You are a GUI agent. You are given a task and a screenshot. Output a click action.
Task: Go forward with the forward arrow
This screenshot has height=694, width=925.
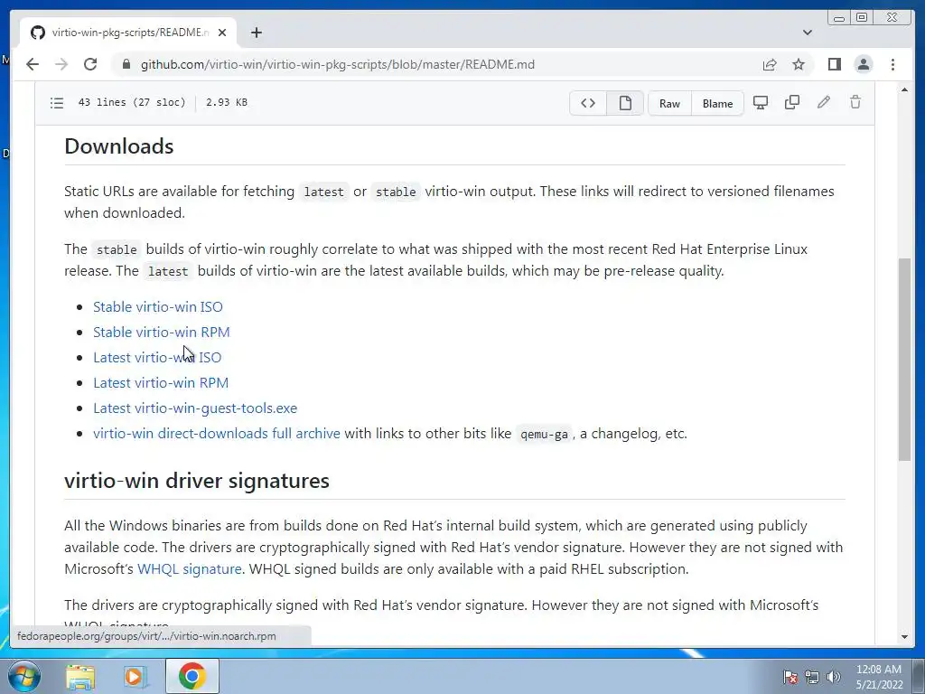coord(61,64)
